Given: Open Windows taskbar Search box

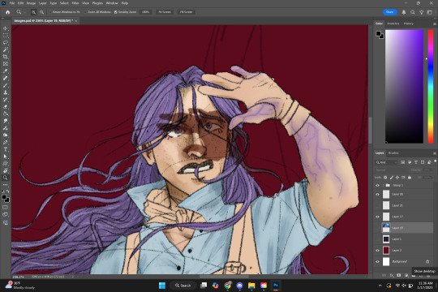Looking at the screenshot, I should tap(183, 286).
